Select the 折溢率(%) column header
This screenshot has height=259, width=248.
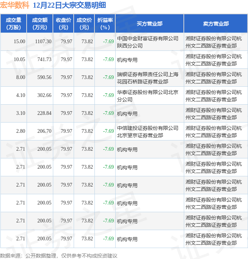click(x=105, y=24)
